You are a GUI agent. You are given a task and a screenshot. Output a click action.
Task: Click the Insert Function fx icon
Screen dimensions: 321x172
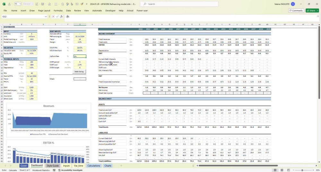(x=61, y=16)
